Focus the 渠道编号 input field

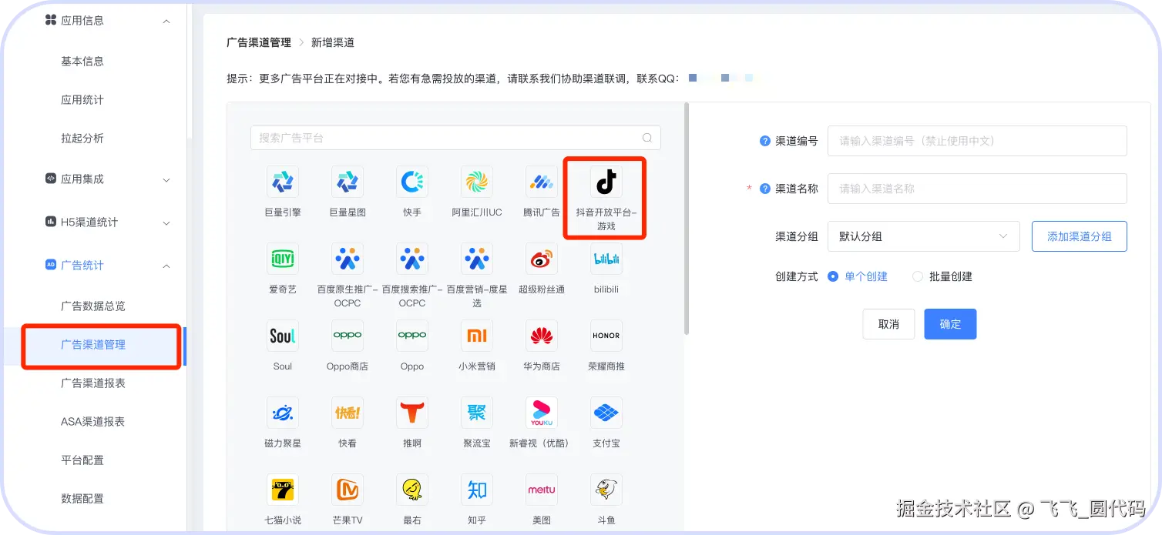[977, 141]
